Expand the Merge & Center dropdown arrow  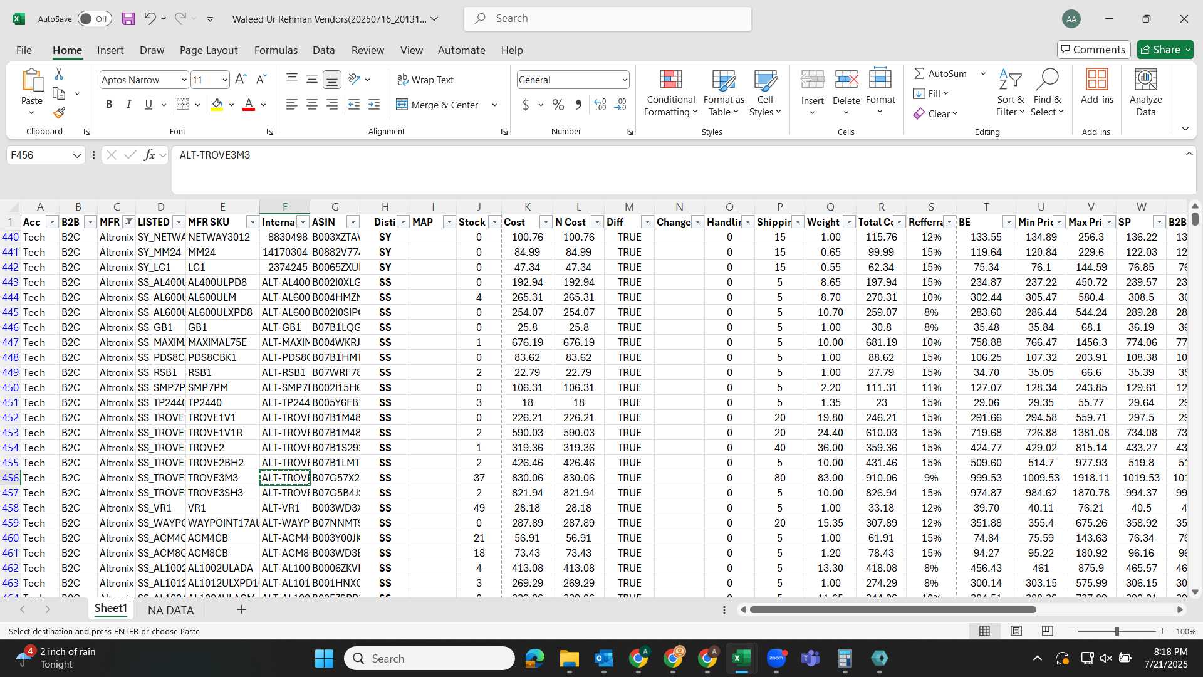click(x=494, y=105)
